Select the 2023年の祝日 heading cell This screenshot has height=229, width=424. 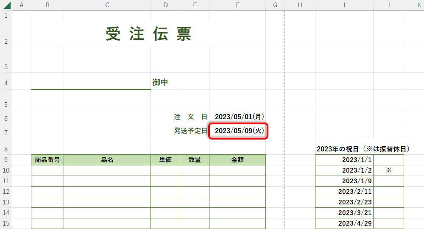(x=343, y=149)
